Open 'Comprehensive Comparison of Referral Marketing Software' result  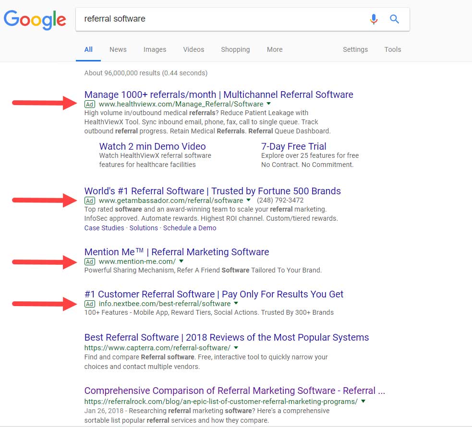click(x=234, y=391)
